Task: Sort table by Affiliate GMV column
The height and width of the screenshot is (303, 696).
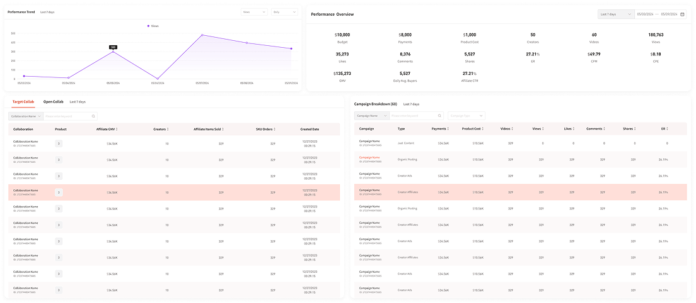Action: pos(117,129)
